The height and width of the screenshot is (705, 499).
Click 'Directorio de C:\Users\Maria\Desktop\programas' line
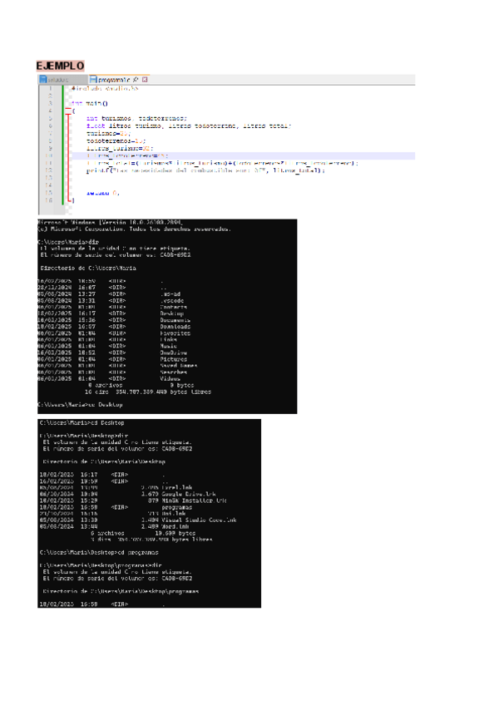click(x=121, y=591)
